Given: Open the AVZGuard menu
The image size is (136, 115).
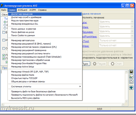Looking at the screenshot, I should (x=22, y=10).
